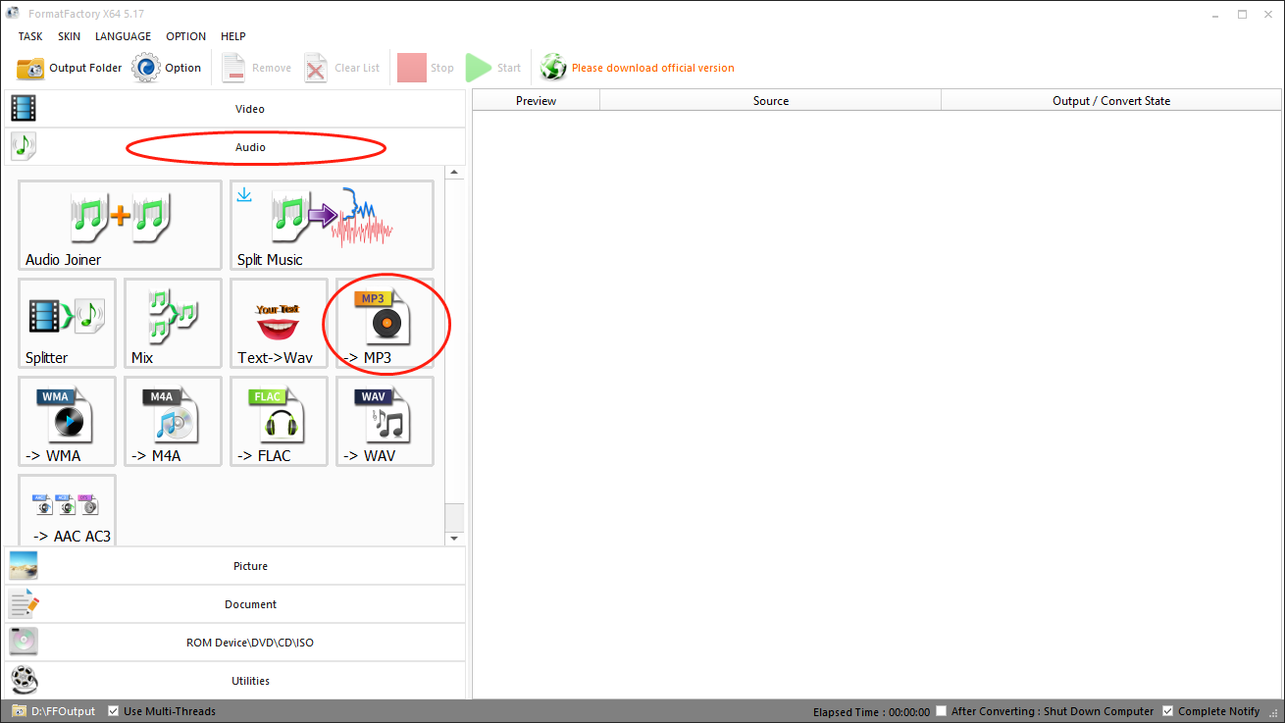Expand the Utilities category section

pos(234,681)
